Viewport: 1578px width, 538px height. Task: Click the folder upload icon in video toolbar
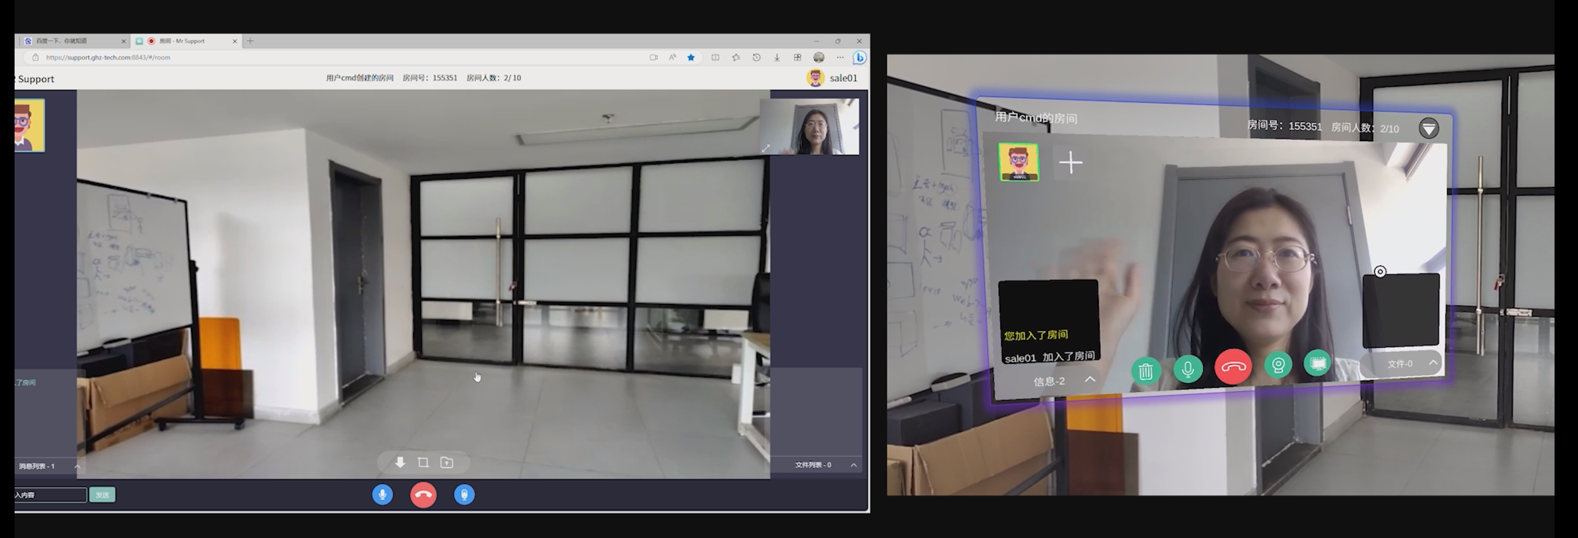(x=447, y=463)
